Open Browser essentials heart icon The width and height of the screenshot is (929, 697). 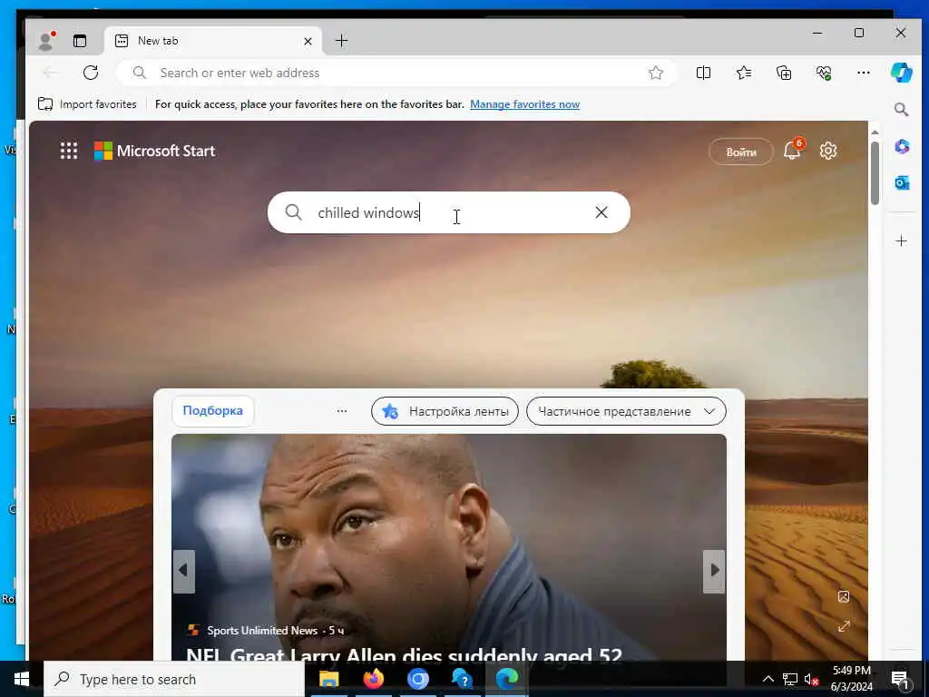pos(824,73)
